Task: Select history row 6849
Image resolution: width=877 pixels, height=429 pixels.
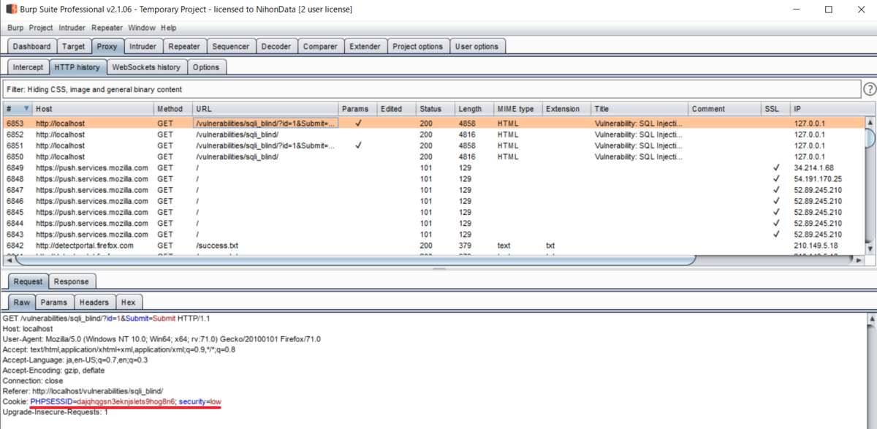Action: 433,167
